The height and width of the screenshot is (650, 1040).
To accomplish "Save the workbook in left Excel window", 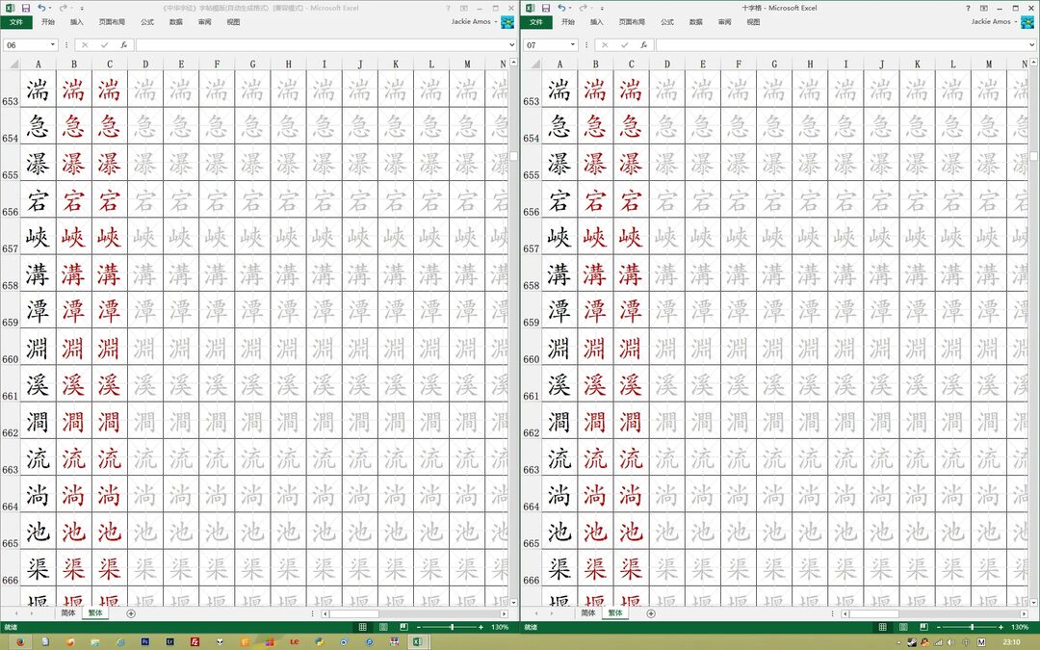I will (x=25, y=8).
